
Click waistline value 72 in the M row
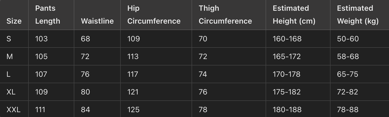click(85, 57)
